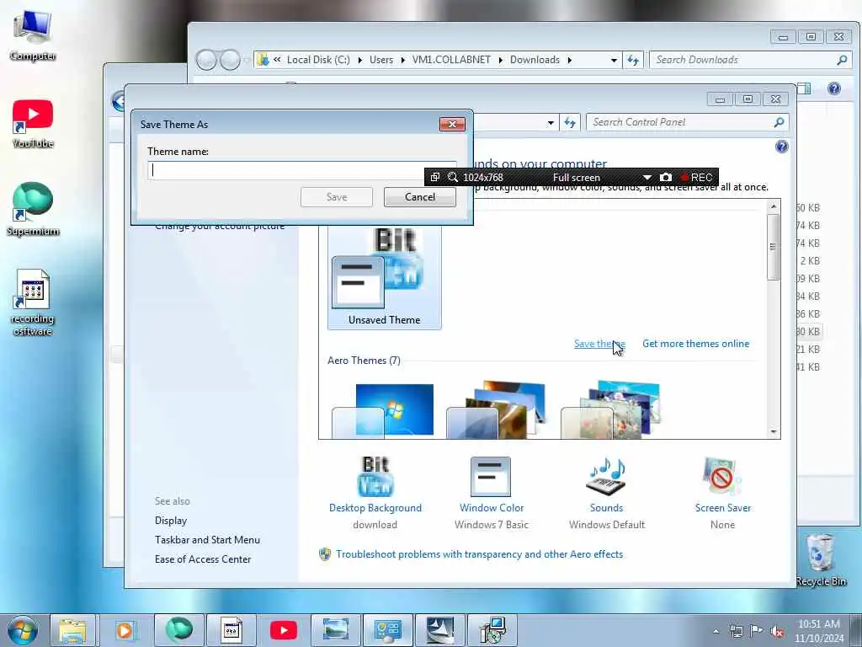
Task: Click help icon in Downloads Explorer window
Action: (x=833, y=88)
